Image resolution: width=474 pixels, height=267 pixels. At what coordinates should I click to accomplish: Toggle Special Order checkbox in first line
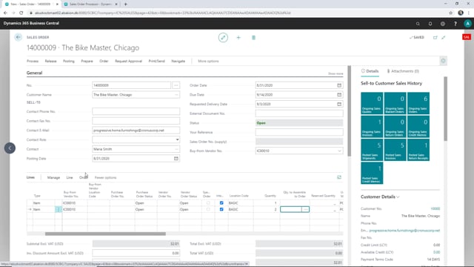point(208,203)
